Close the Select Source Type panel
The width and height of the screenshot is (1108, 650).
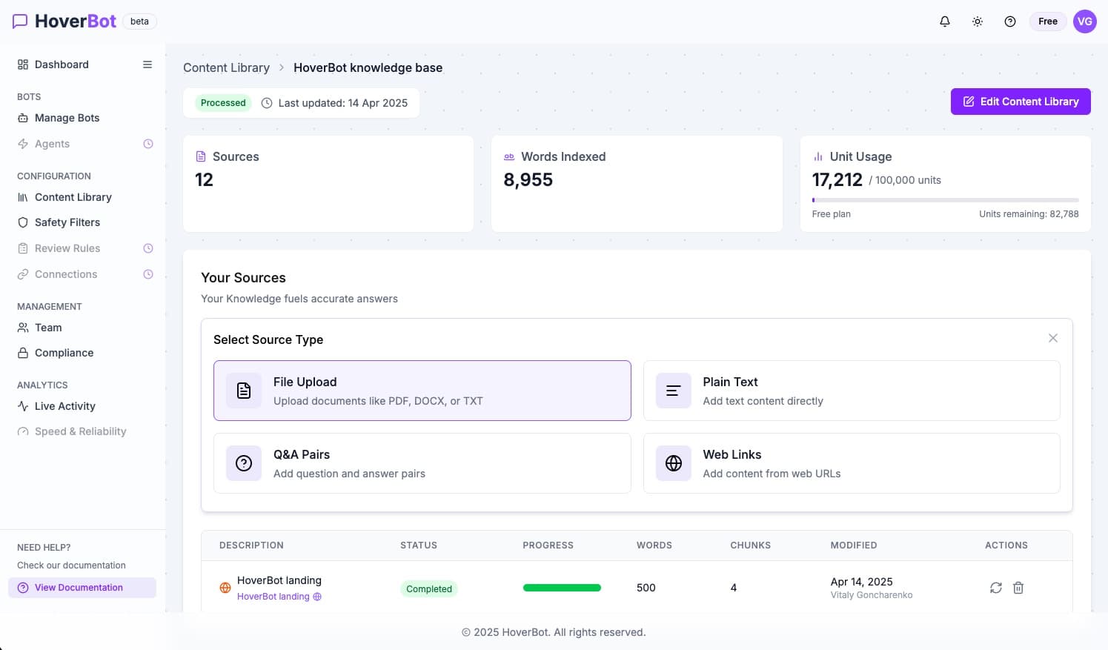(x=1052, y=338)
